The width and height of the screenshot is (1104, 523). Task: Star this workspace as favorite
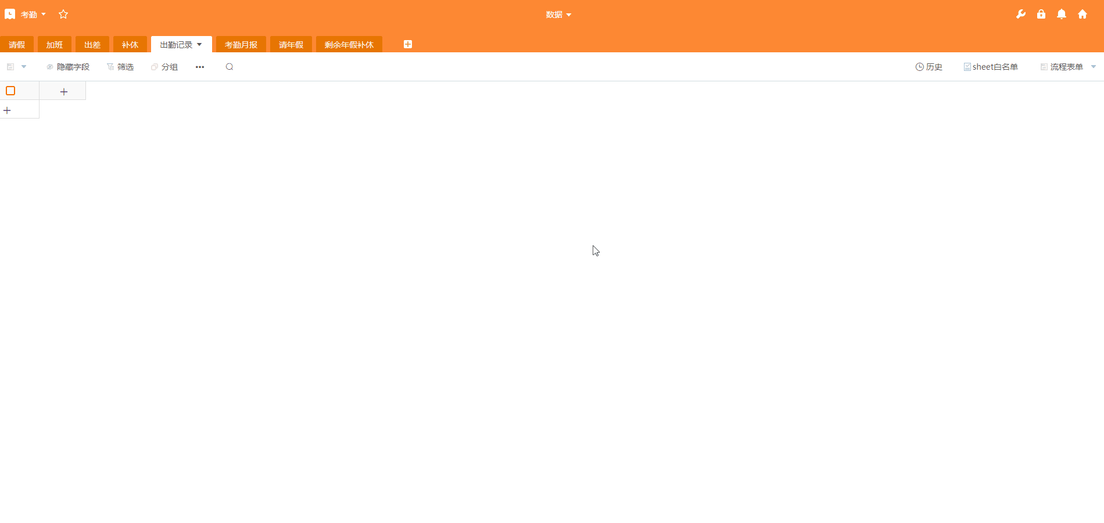click(63, 14)
